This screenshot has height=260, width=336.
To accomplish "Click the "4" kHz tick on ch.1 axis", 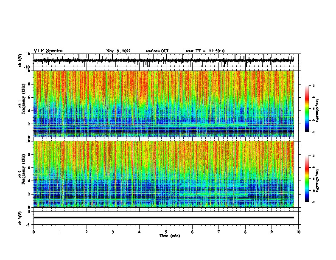I will 29,111.
